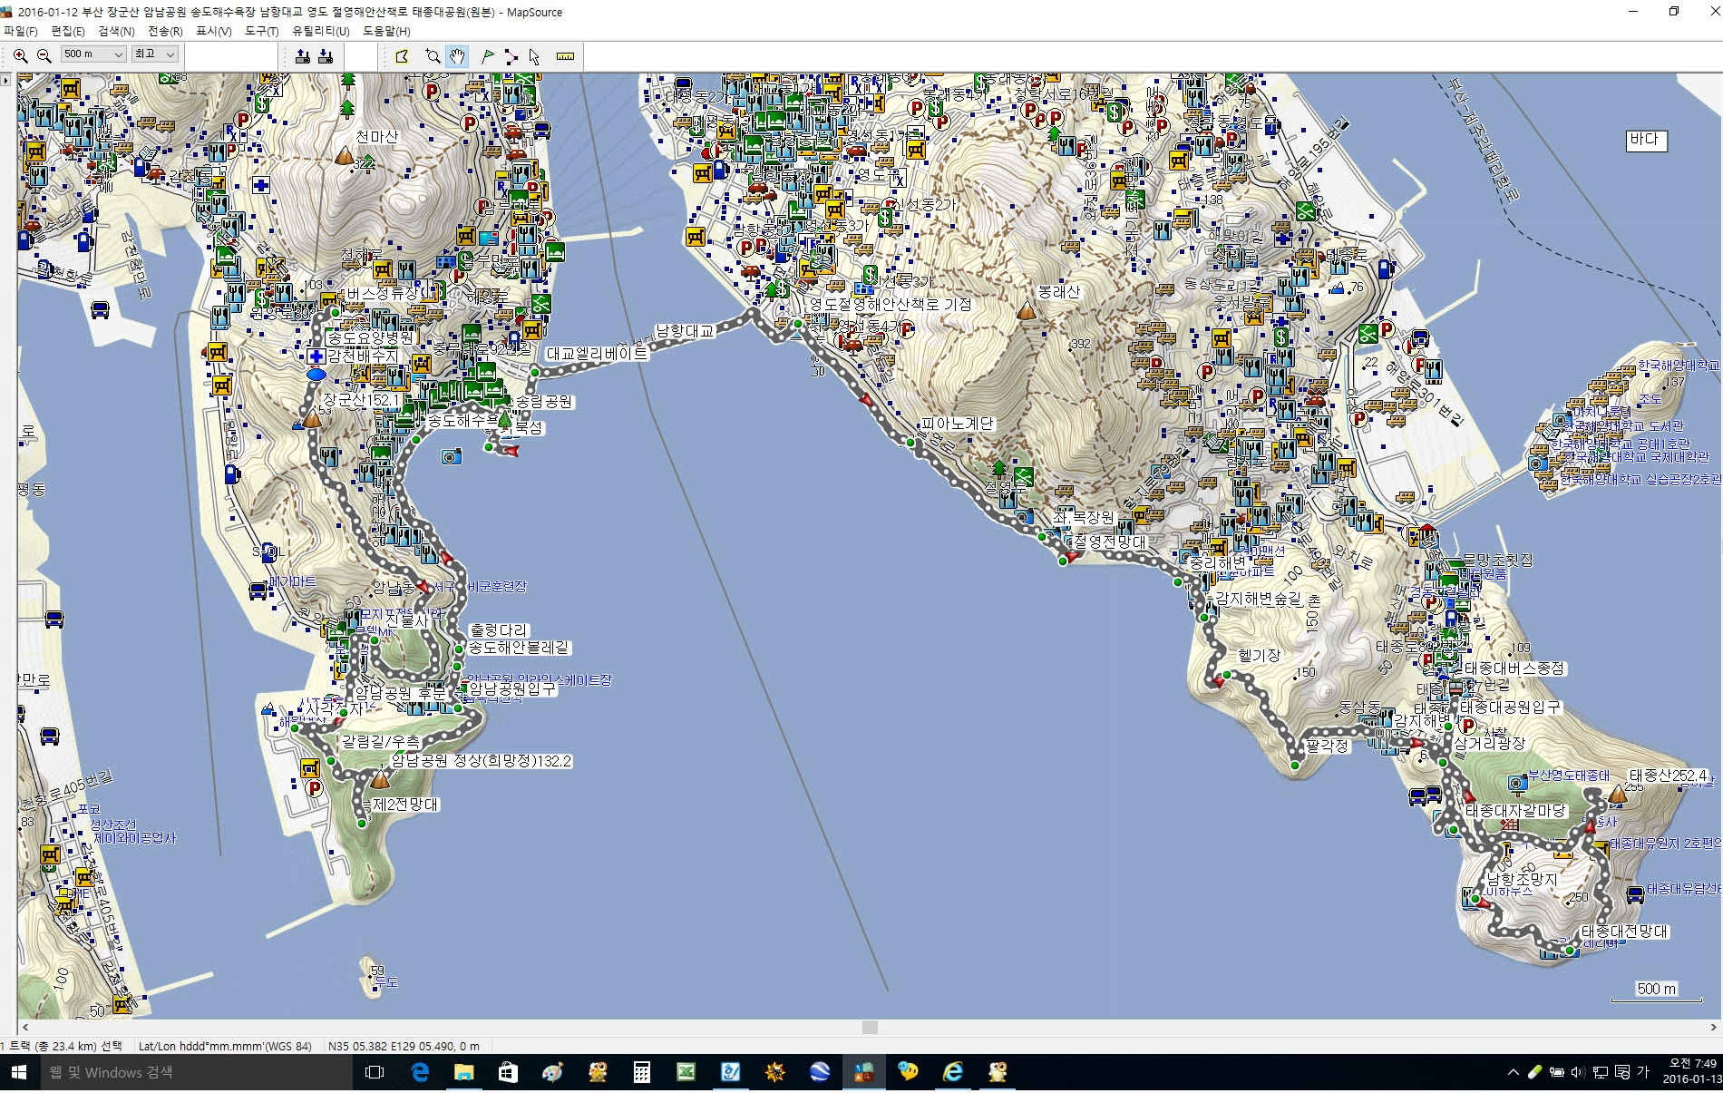Click the taskbar clock showing 오전 7:49
This screenshot has width=1723, height=1093.
pos(1692,1072)
